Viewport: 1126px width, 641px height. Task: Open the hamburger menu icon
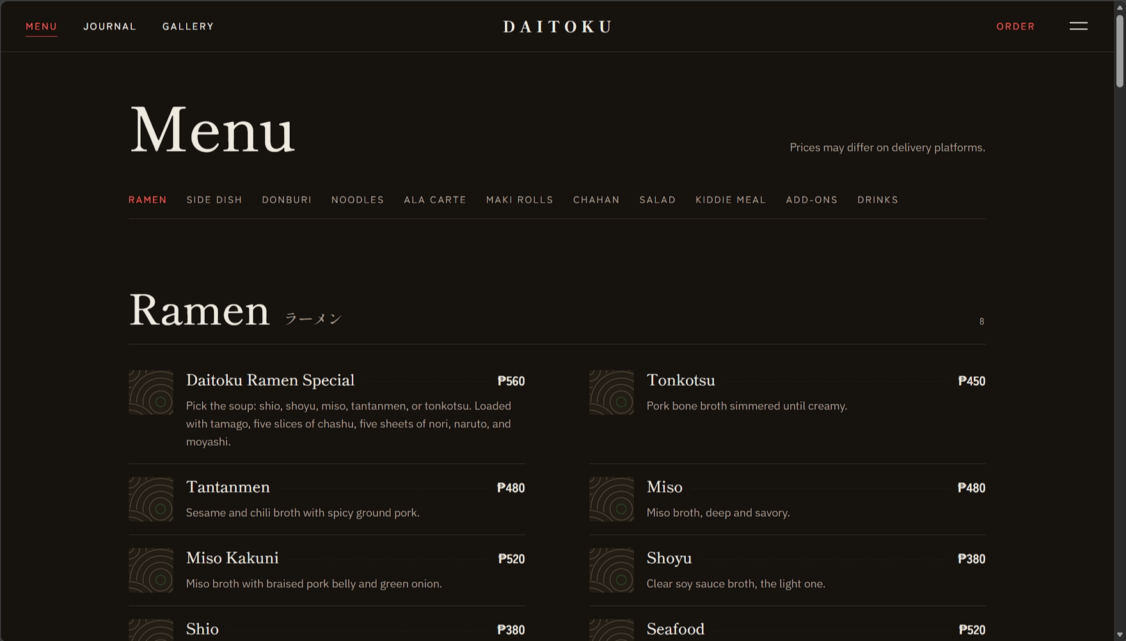(1078, 26)
